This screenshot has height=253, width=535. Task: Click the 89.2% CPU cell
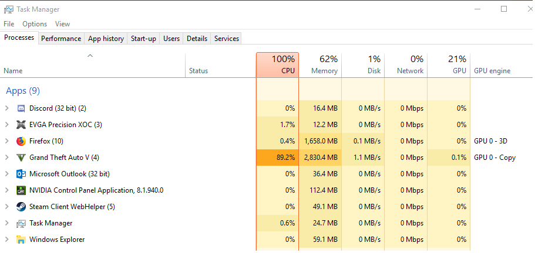pyautogui.click(x=277, y=158)
